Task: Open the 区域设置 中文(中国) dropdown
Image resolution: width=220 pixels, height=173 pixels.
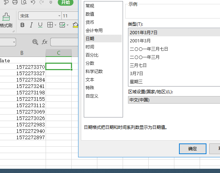Action: [174, 100]
